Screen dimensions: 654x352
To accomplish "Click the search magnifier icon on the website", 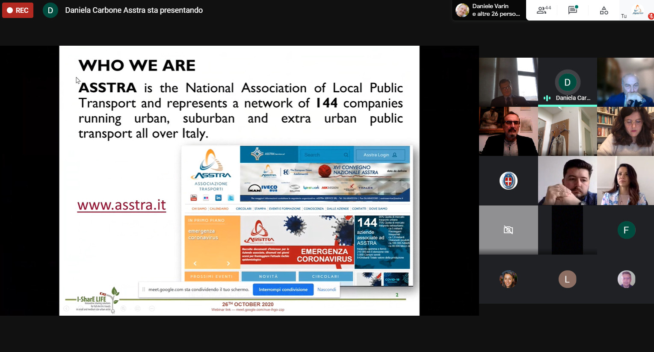I will point(346,155).
